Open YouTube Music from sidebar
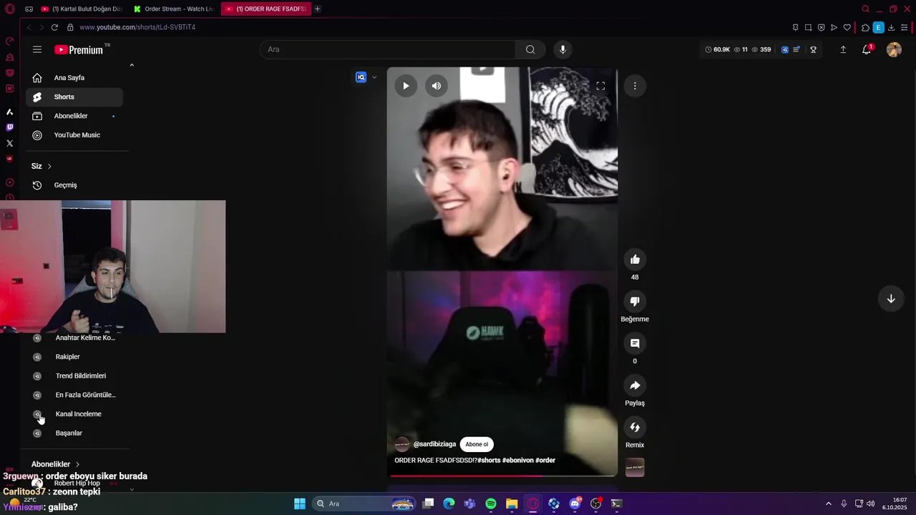The width and height of the screenshot is (916, 515). point(74,135)
